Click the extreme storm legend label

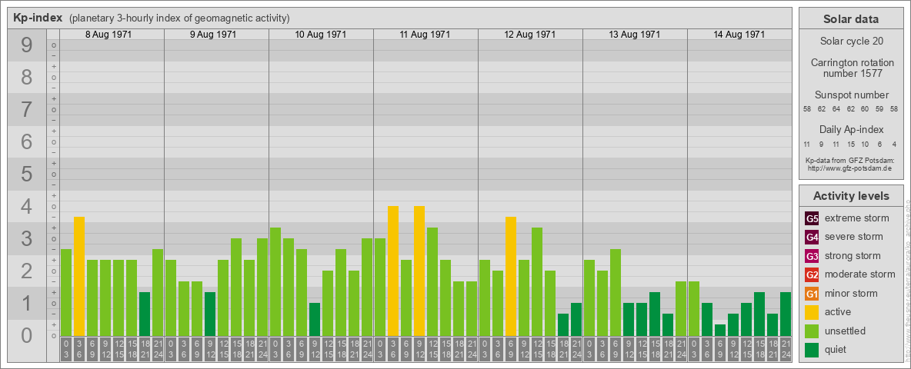(x=857, y=218)
